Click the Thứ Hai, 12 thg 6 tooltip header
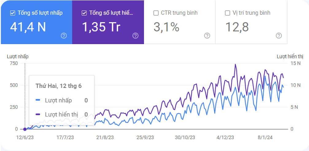The width and height of the screenshot is (309, 151). [59, 86]
